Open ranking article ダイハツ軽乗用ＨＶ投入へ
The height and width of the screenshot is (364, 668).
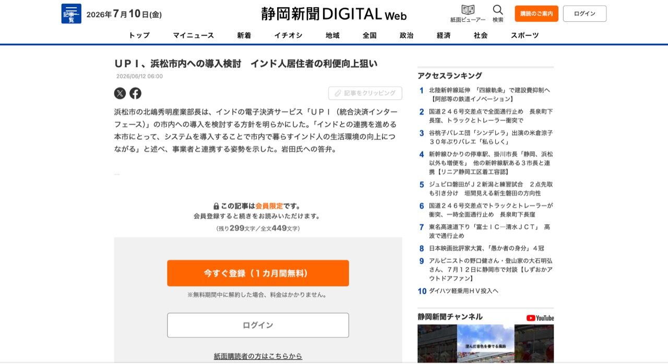[463, 291]
